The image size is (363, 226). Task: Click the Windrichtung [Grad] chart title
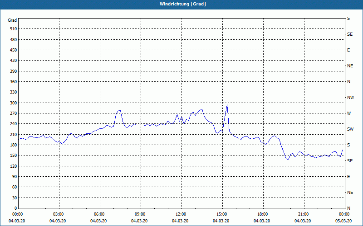tap(182, 4)
